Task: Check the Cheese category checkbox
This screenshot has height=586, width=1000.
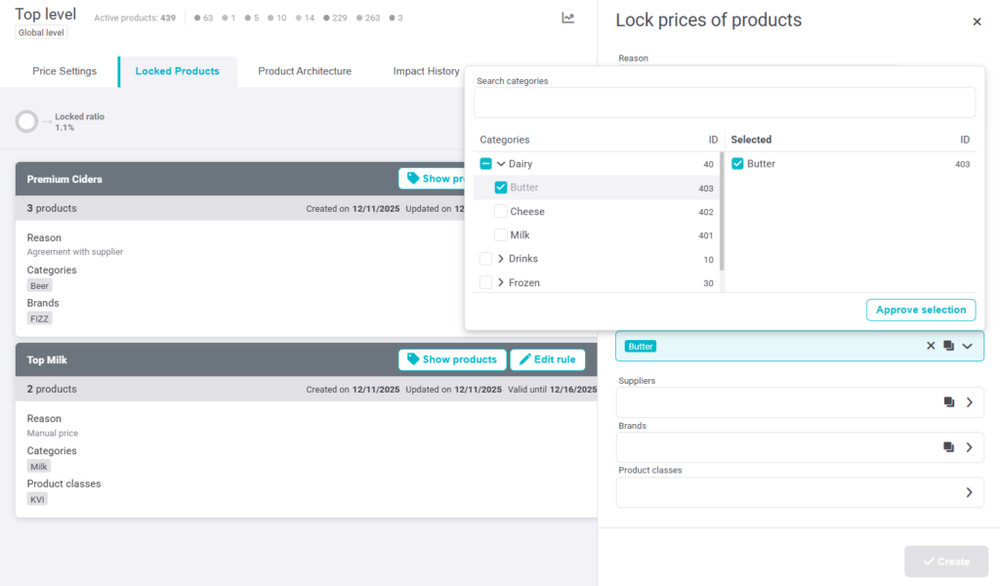Action: coord(501,211)
